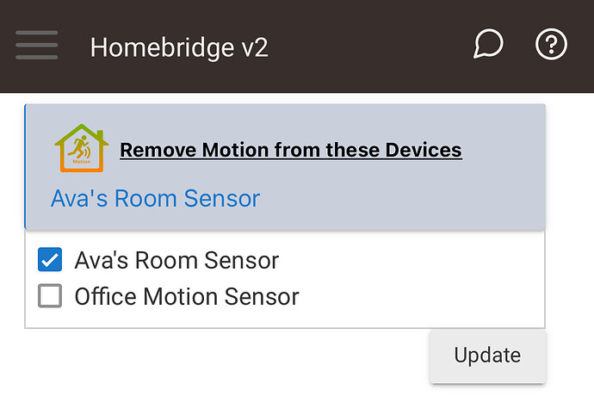594x402 pixels.
Task: Select the black Ava's Room Sensor label text
Action: (176, 260)
